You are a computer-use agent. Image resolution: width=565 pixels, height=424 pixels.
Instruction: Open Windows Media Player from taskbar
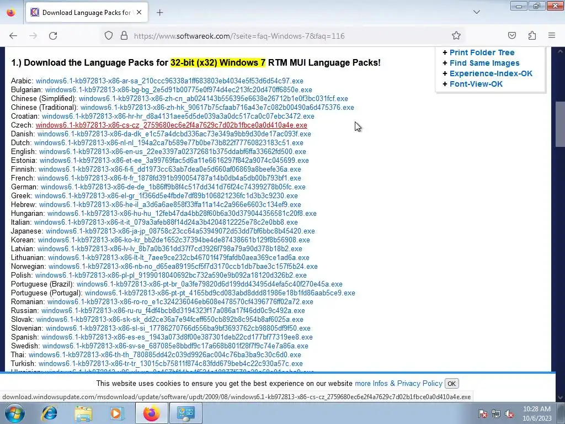(116, 413)
